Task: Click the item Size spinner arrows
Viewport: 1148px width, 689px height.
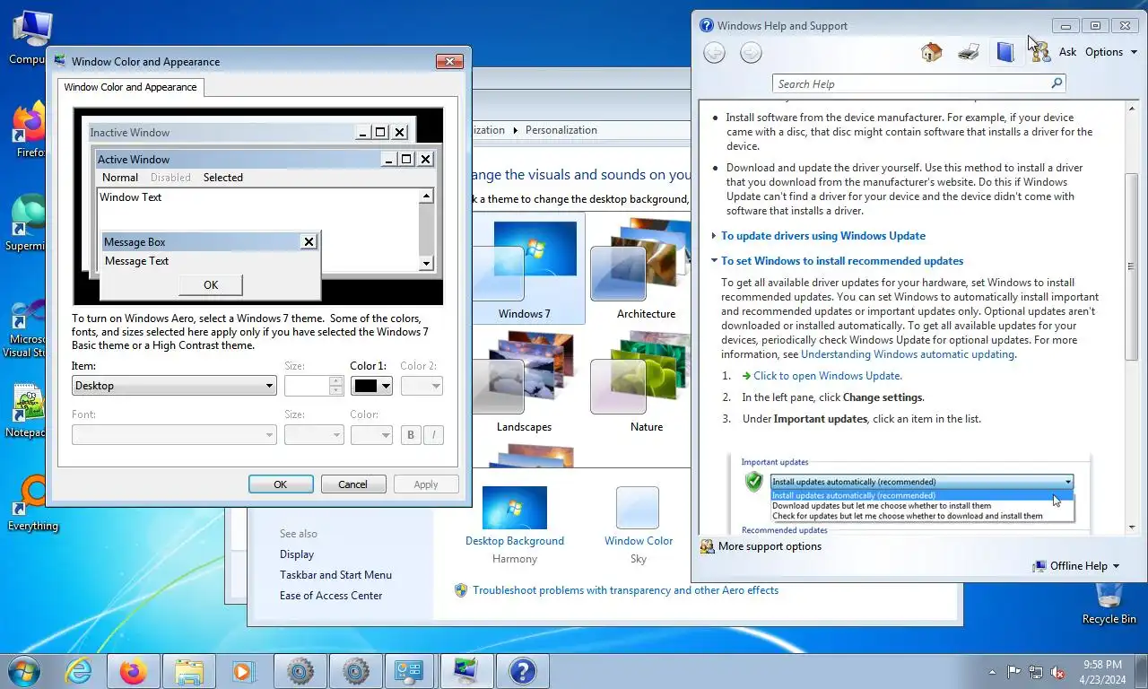Action: (336, 386)
